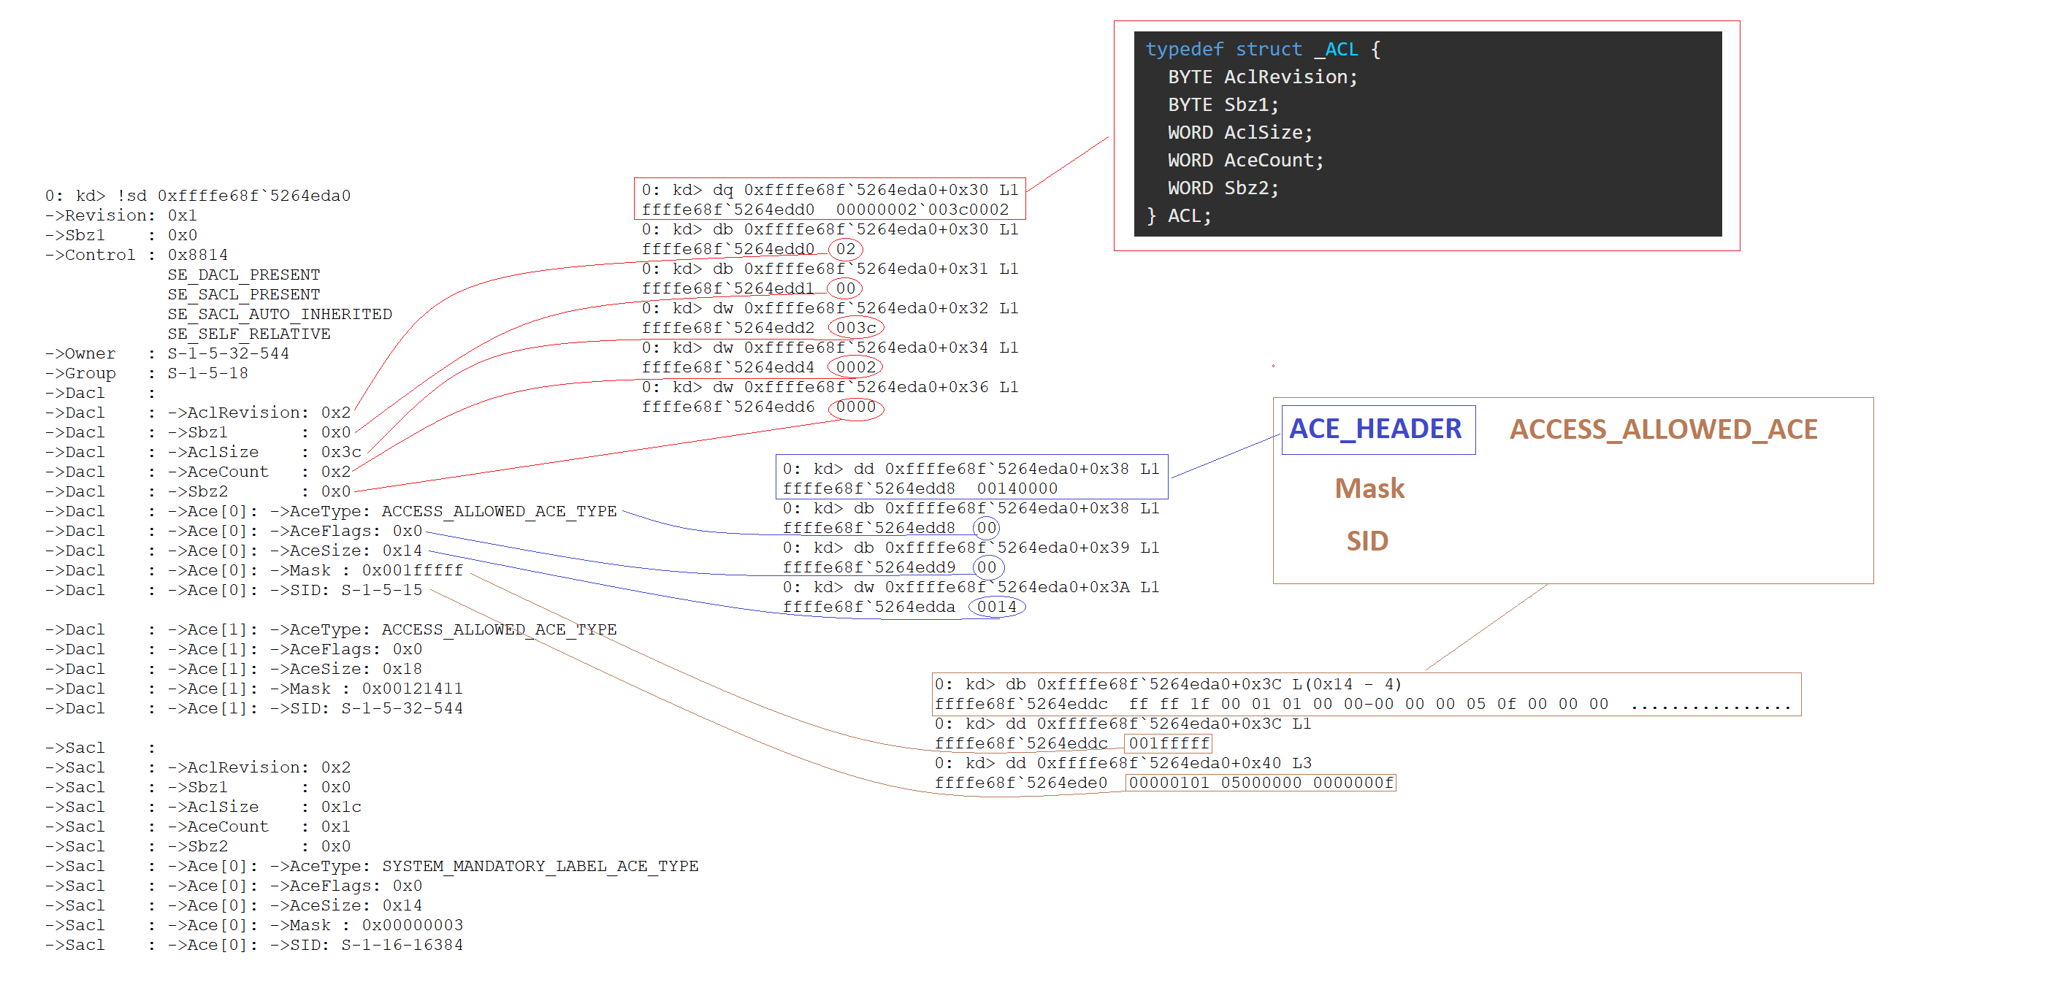Click the ACCESS_ALLOWED_ACE heading text

click(x=1662, y=430)
